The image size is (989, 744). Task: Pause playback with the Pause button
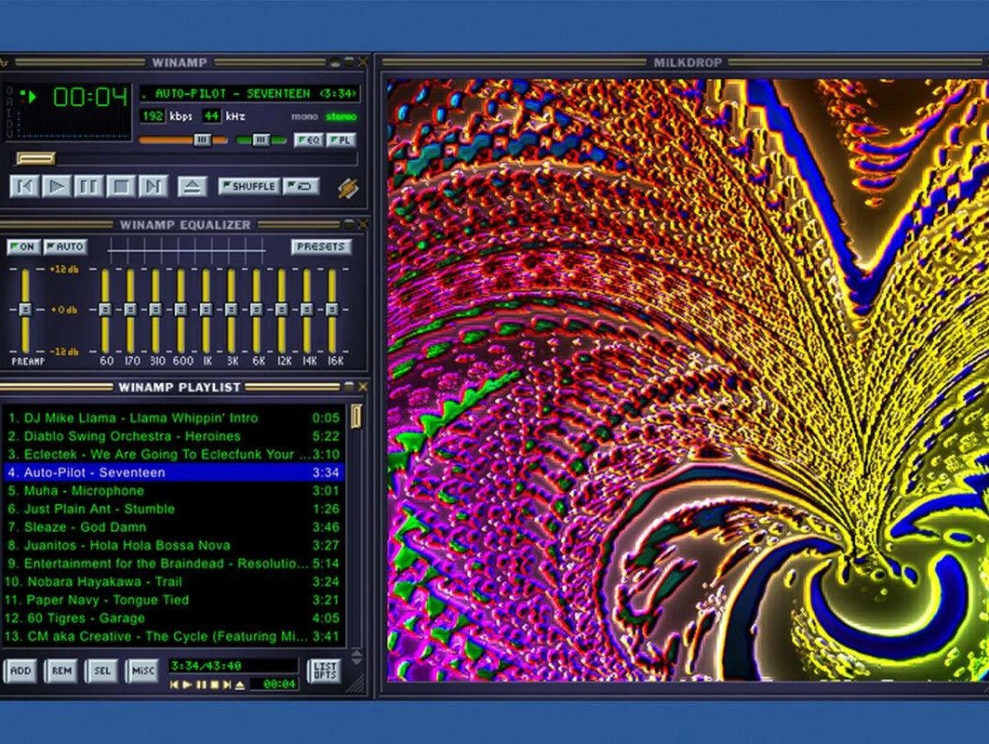pos(88,187)
